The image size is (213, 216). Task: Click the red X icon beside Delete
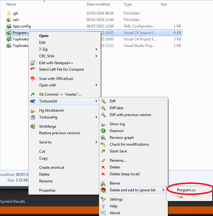tap(103, 167)
